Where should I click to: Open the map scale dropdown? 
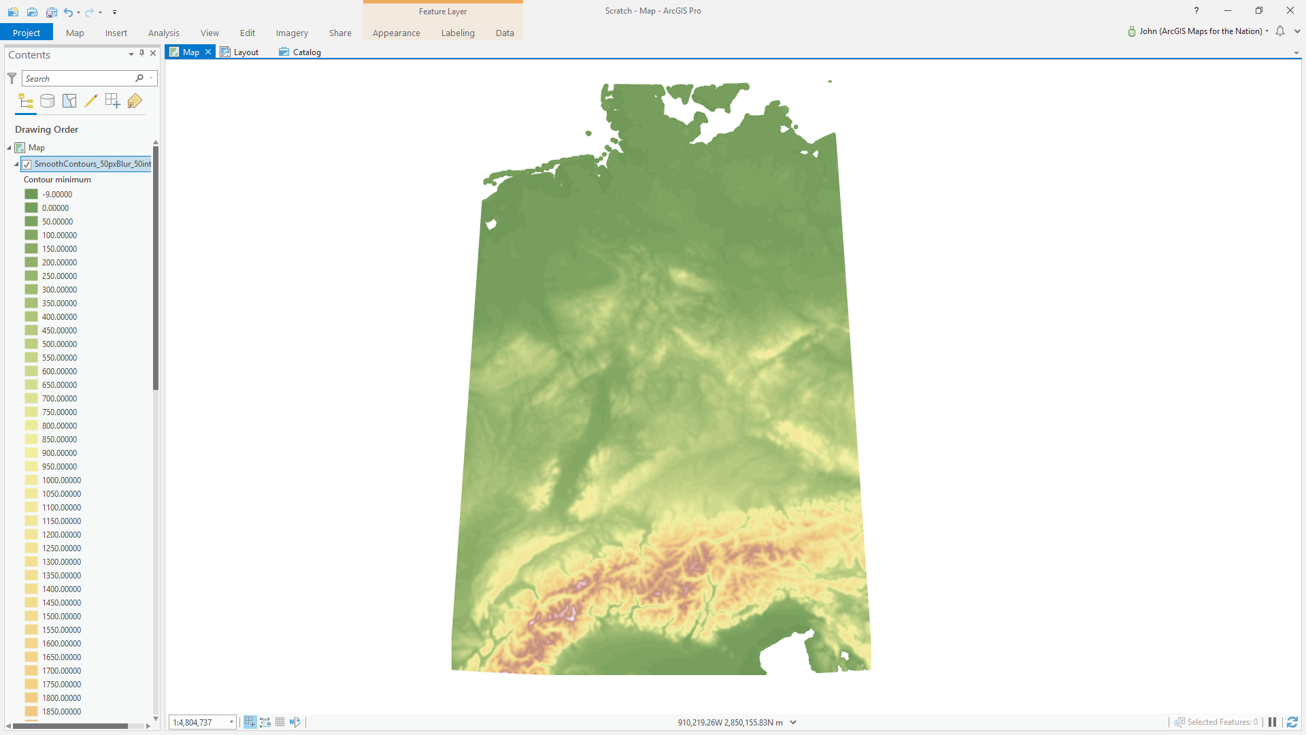point(231,722)
